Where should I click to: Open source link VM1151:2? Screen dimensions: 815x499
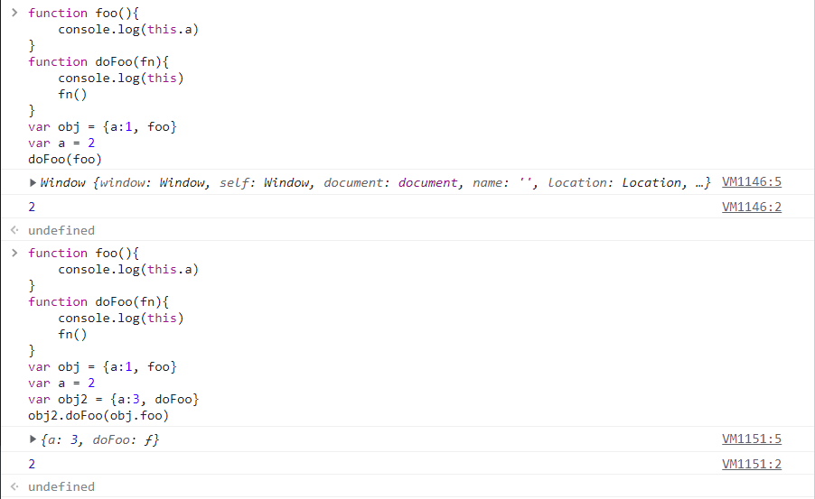point(751,464)
